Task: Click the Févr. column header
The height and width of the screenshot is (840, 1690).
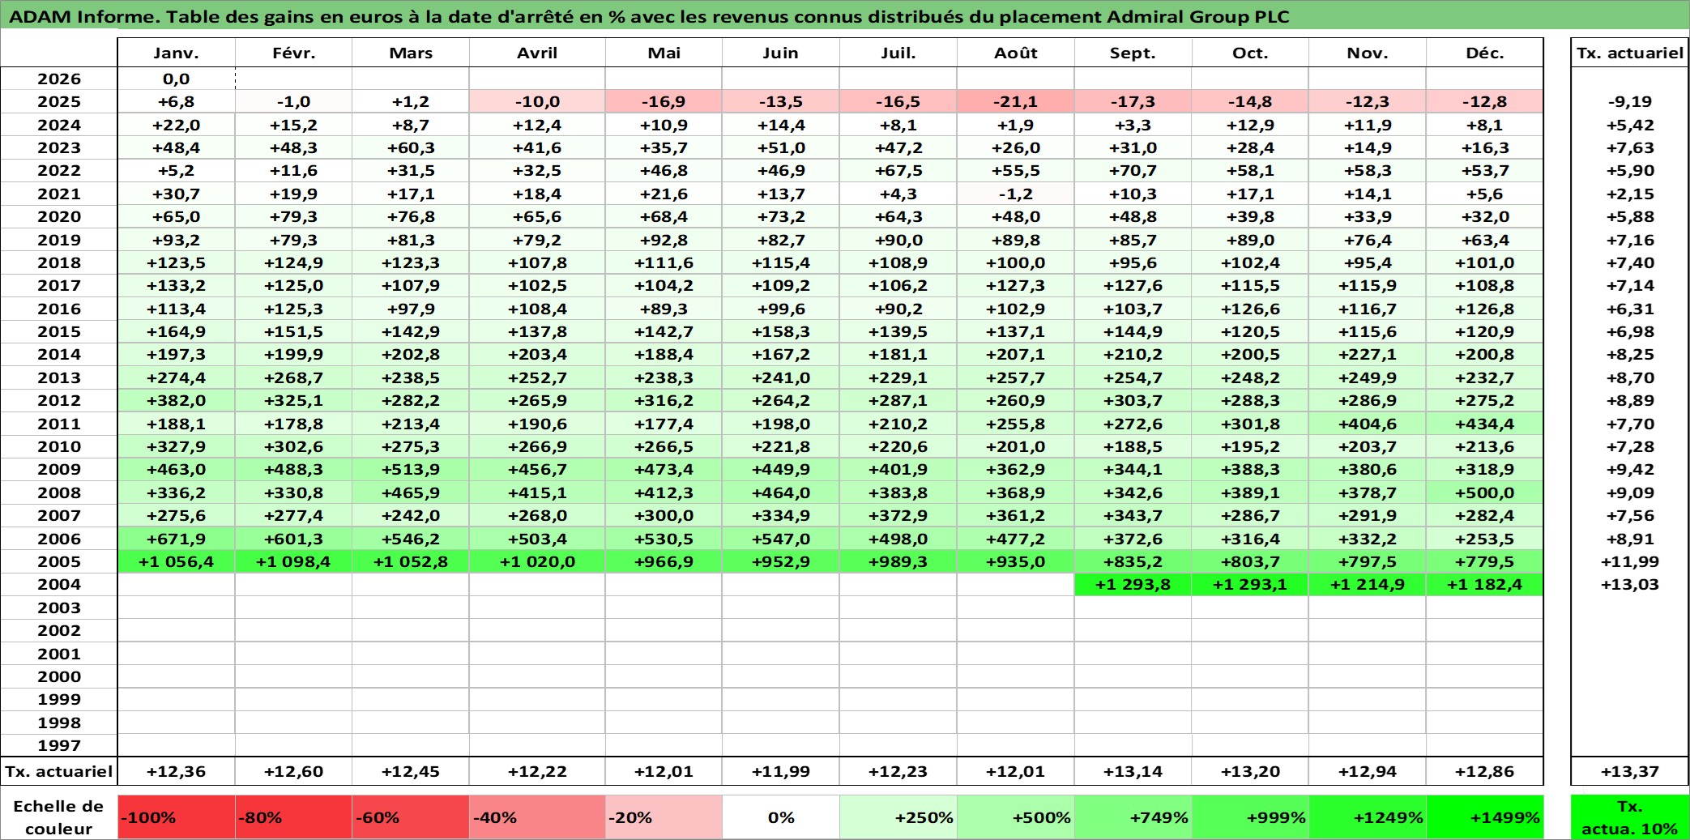Action: [x=293, y=53]
